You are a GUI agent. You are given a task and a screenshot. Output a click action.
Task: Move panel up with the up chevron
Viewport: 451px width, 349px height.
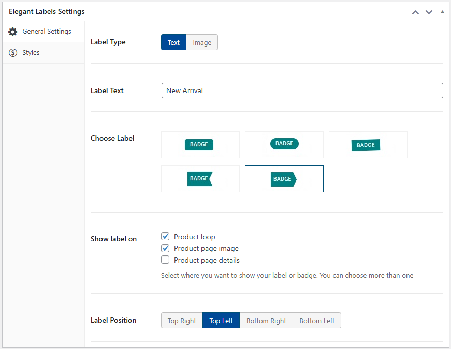click(415, 12)
